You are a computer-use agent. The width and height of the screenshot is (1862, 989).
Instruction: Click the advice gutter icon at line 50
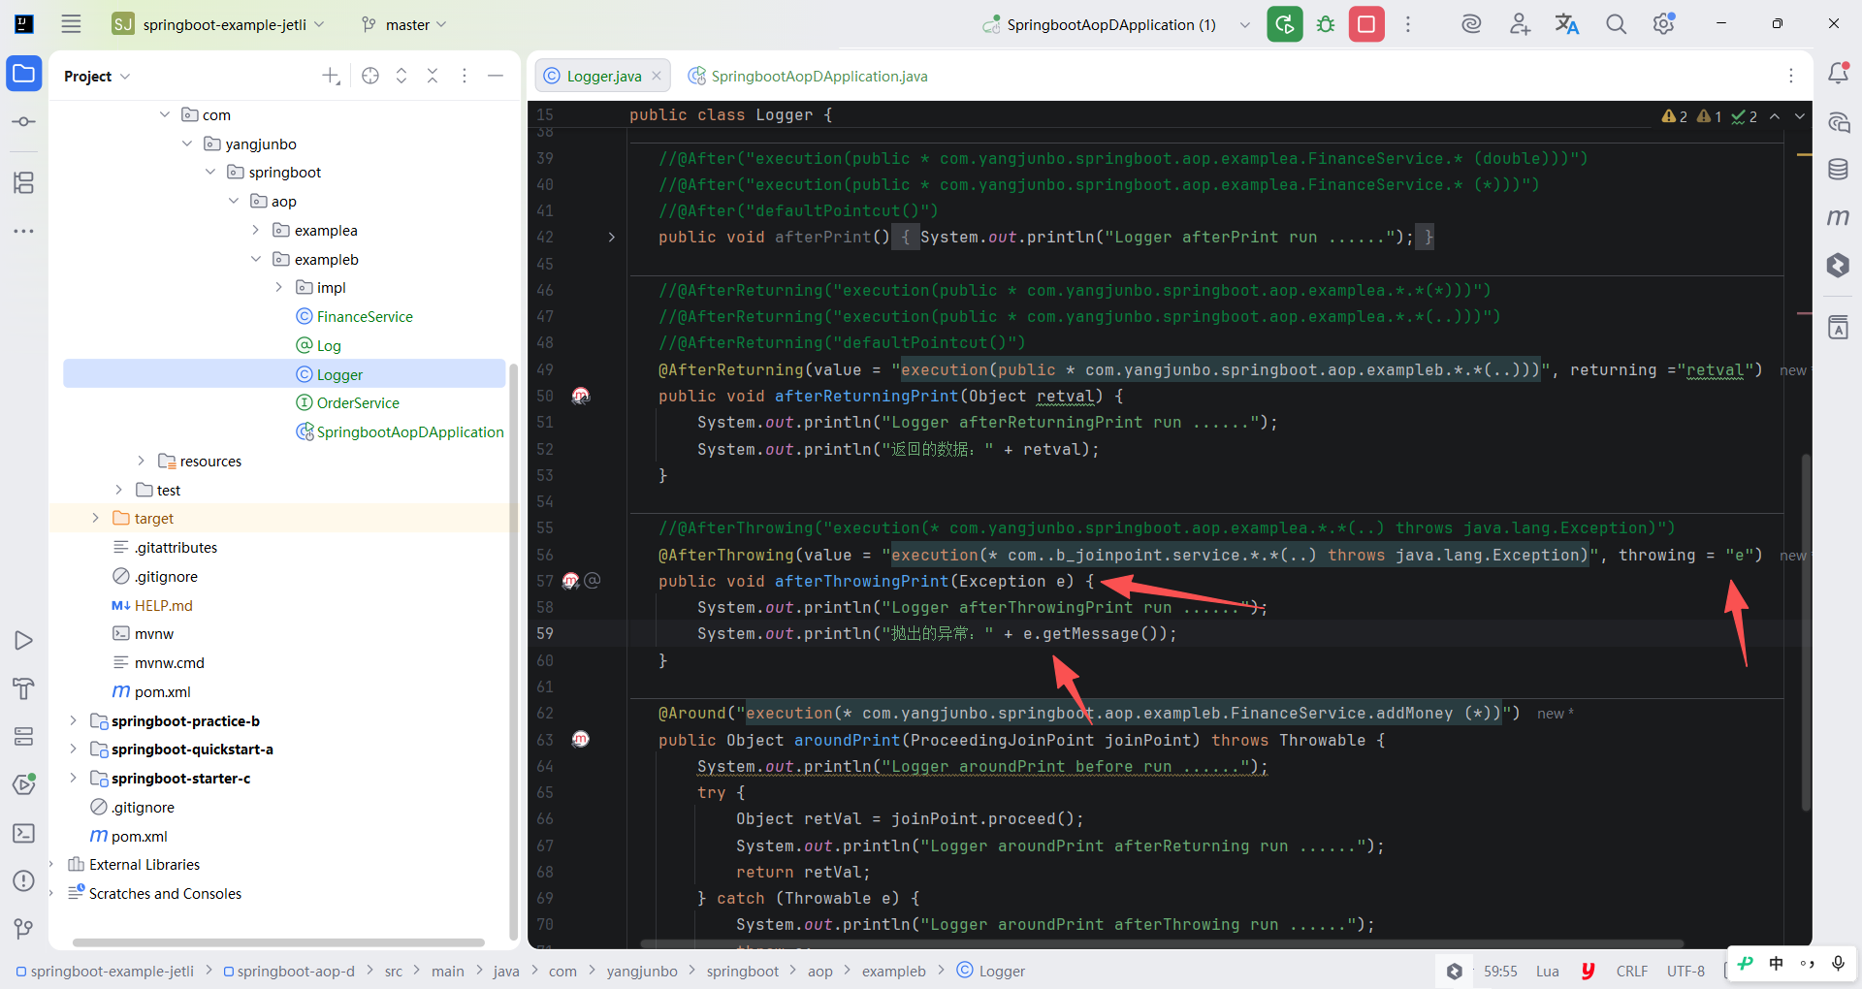point(580,396)
